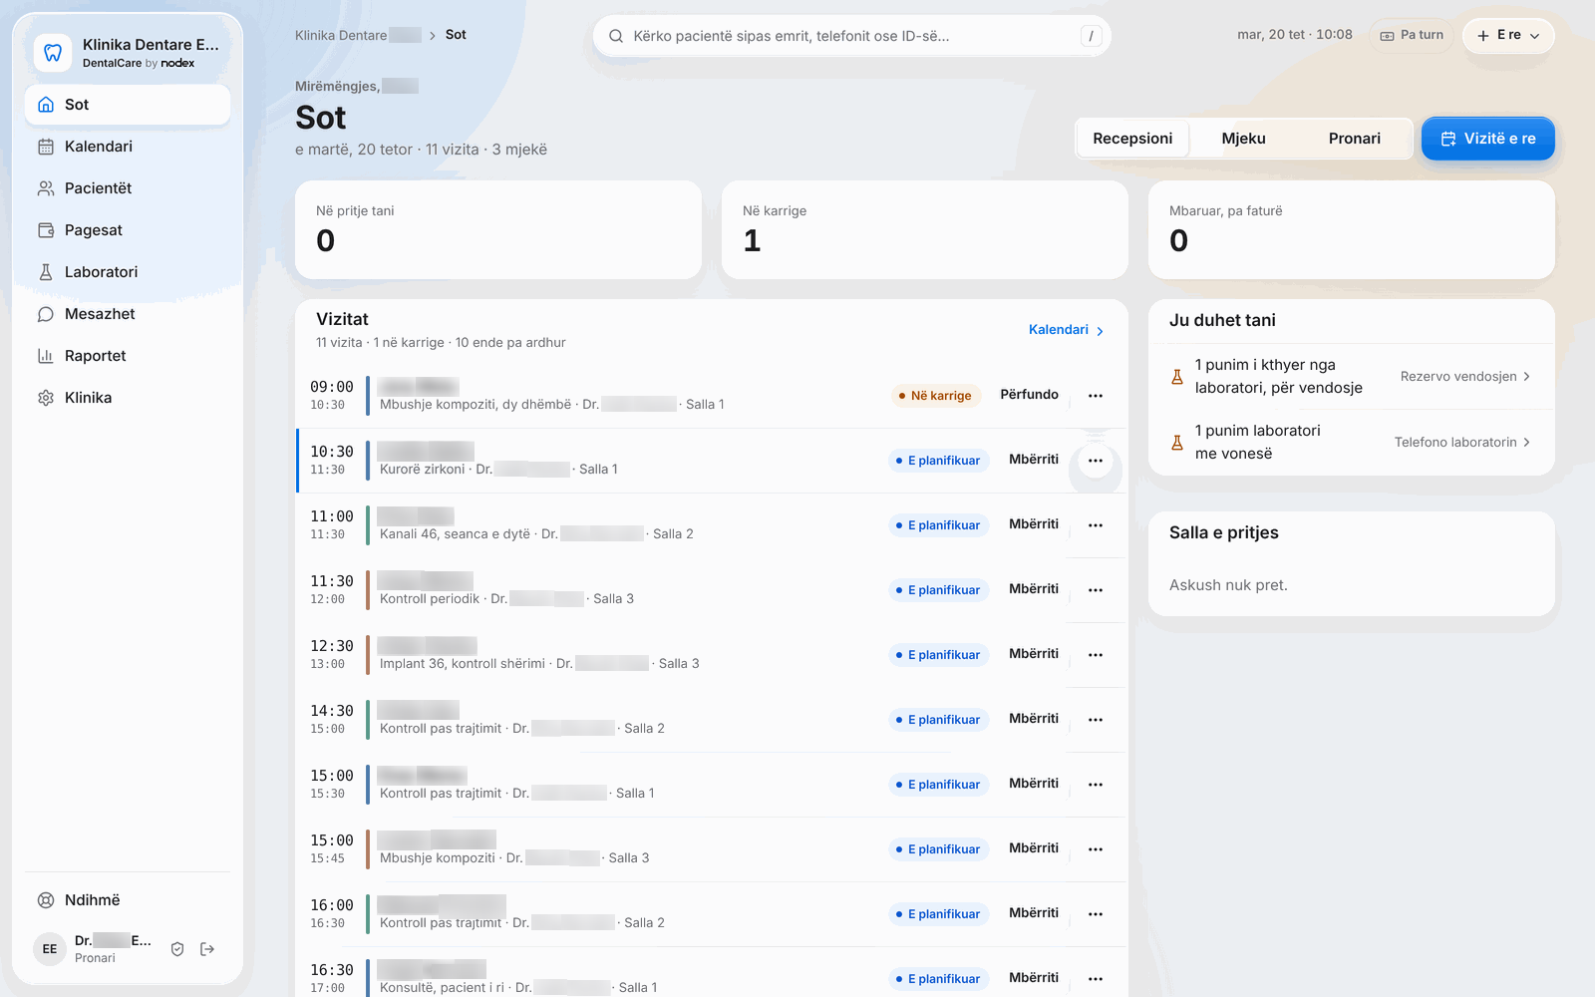
Task: Click the DentalCare tooth logo
Action: (53, 53)
